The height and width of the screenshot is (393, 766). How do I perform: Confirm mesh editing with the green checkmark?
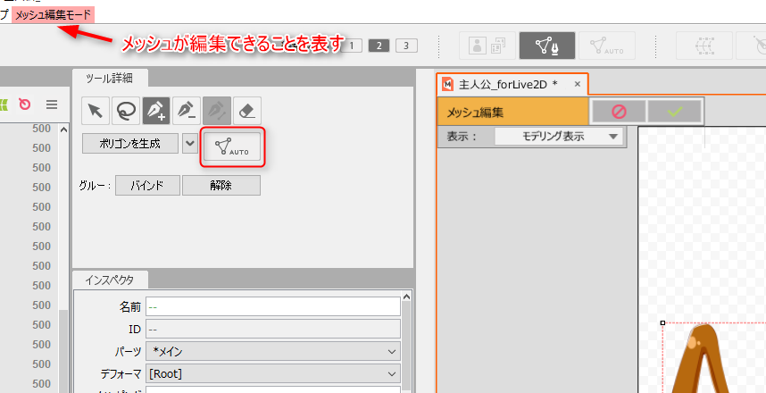(x=675, y=112)
